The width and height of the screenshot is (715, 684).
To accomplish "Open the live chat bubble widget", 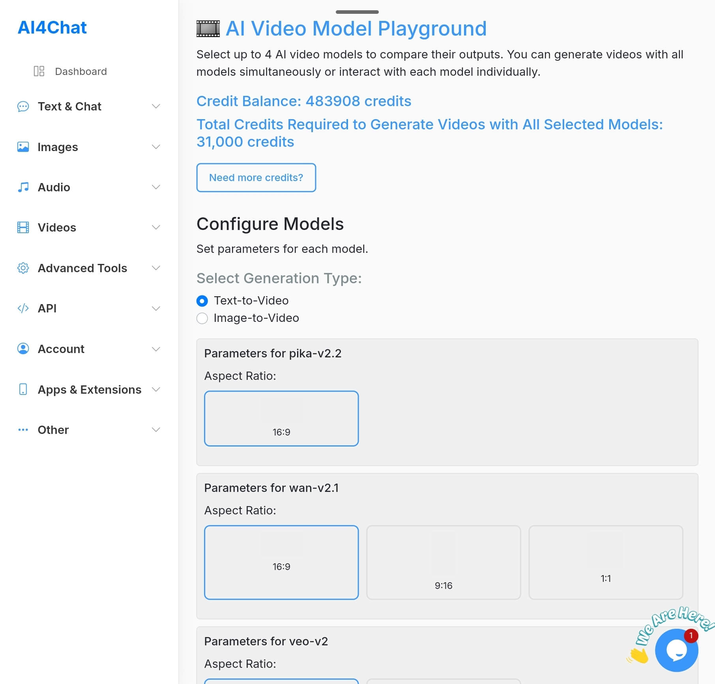I will point(676,650).
